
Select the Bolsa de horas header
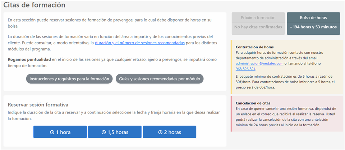coord(313,18)
